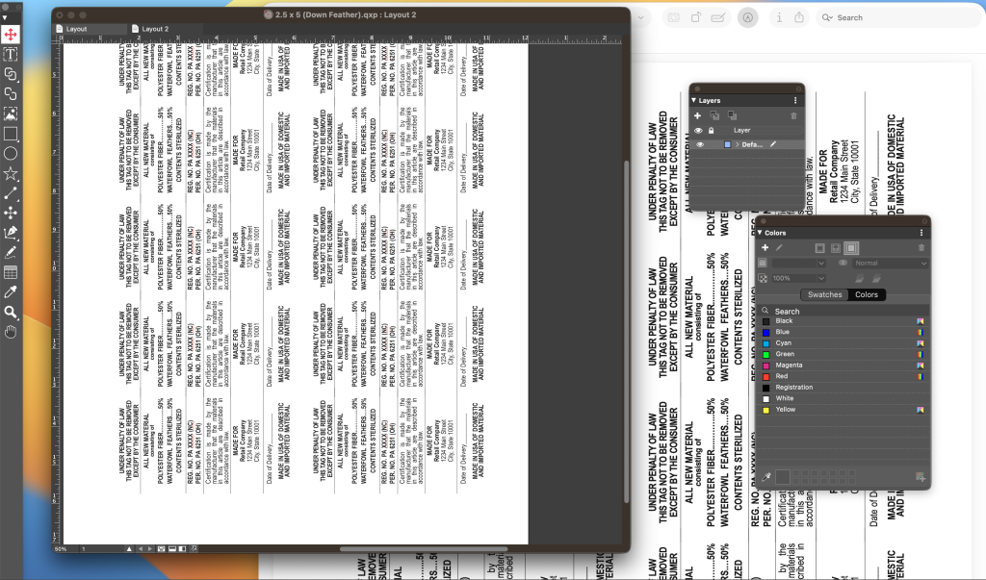Viewport: 986px width, 580px height.
Task: Select the Rectangle Box tool
Action: click(11, 134)
